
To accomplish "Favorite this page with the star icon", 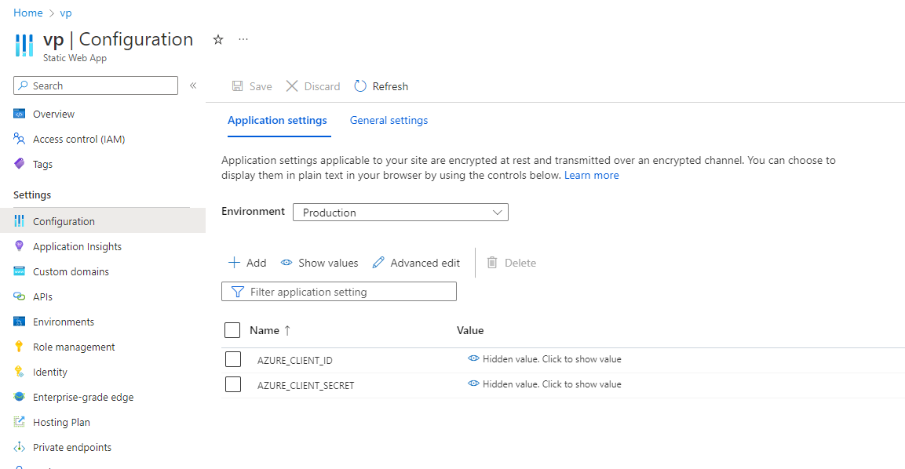I will 218,39.
